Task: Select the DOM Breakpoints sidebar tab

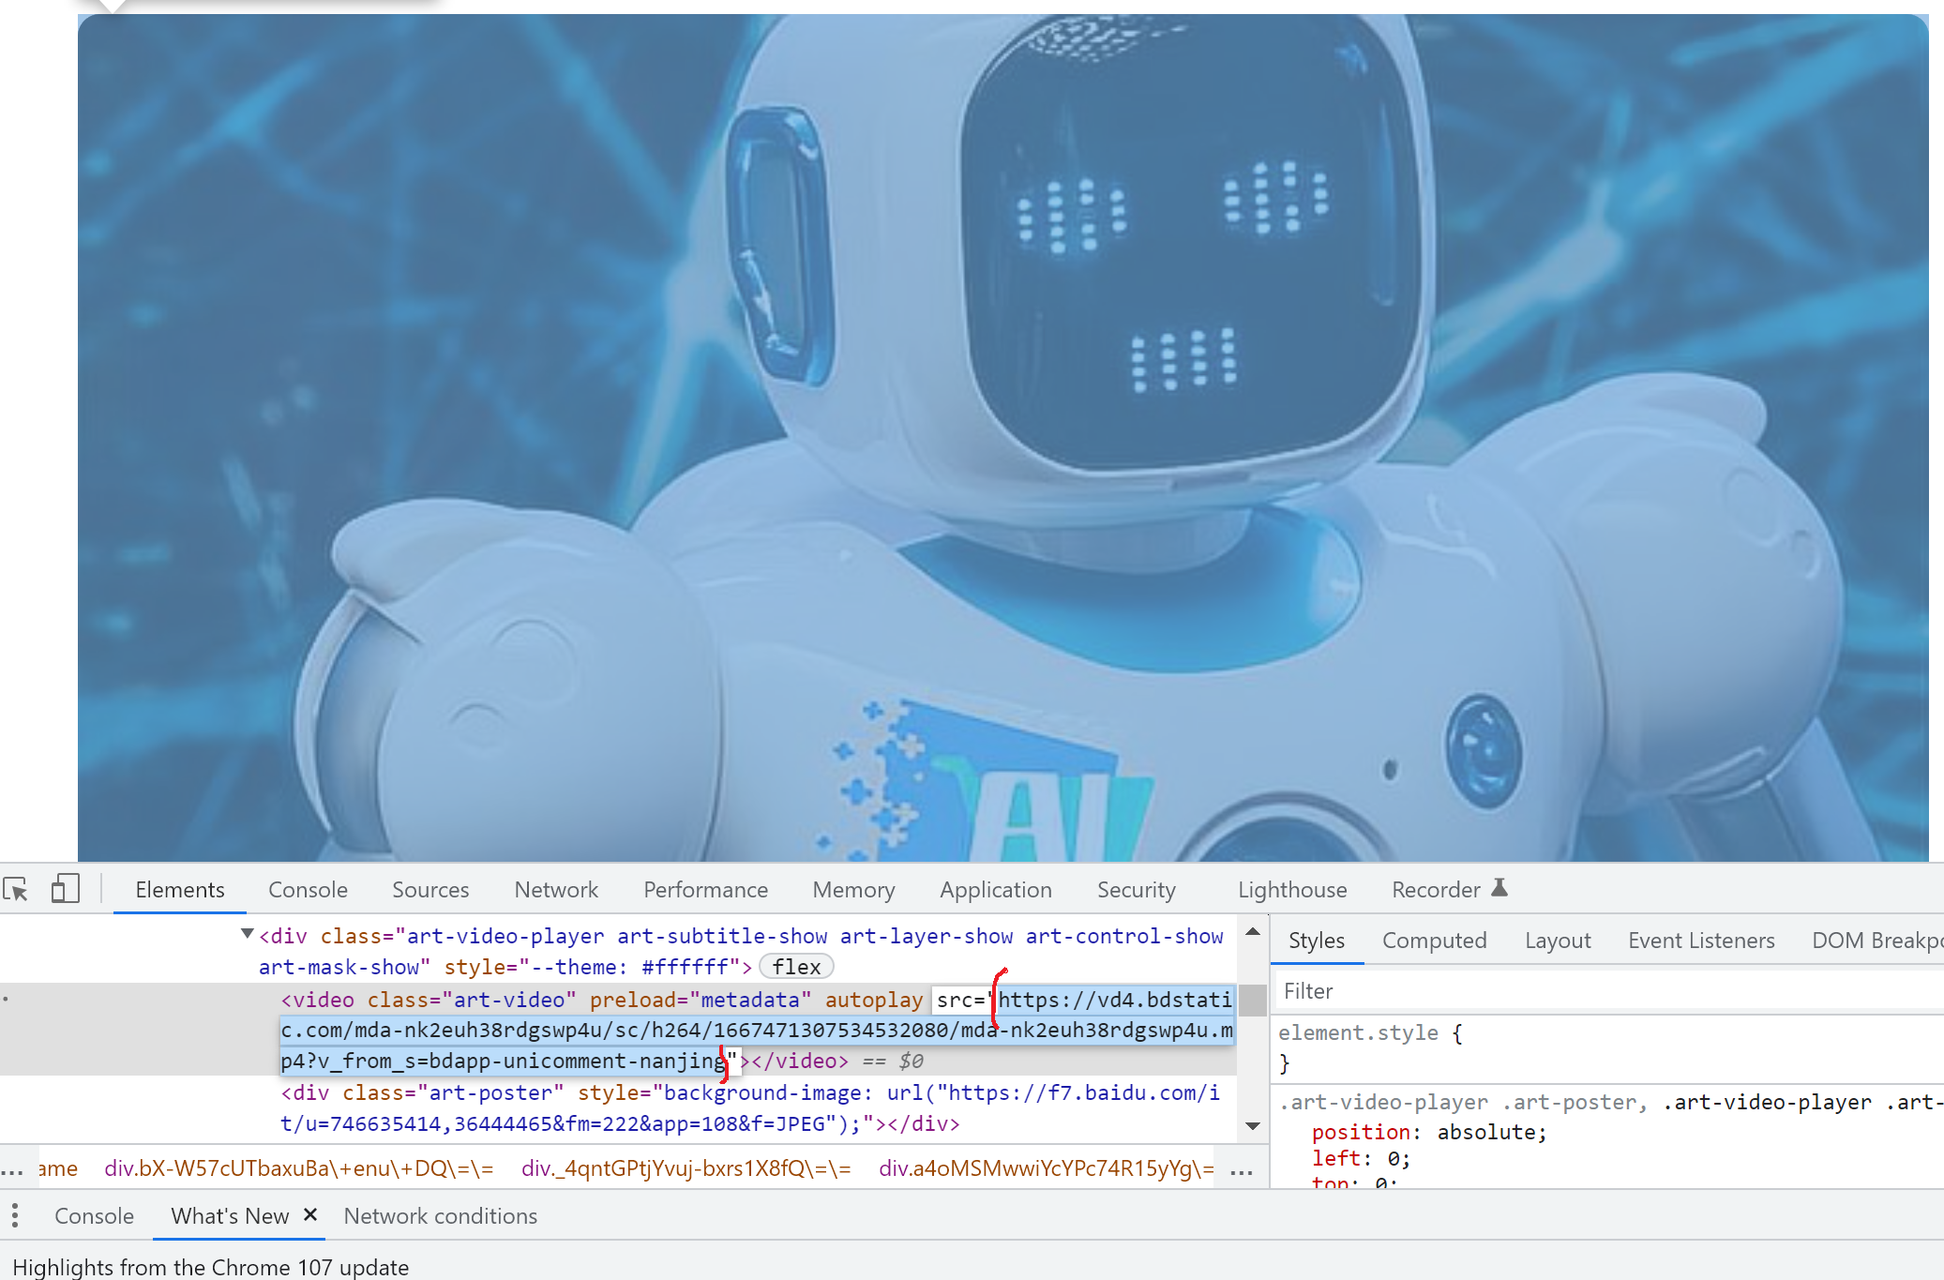Action: (x=1876, y=941)
